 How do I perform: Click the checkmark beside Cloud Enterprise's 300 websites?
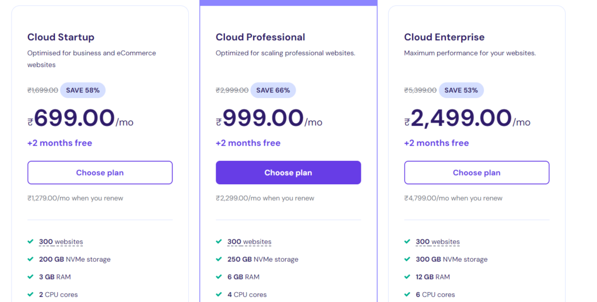click(408, 241)
